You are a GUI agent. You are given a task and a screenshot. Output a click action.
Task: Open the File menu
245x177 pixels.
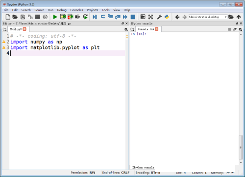coord(6,10)
